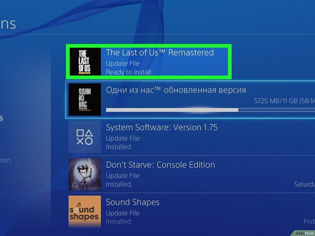Click Update File under The Last of Us
This screenshot has height=236, width=315.
123,63
